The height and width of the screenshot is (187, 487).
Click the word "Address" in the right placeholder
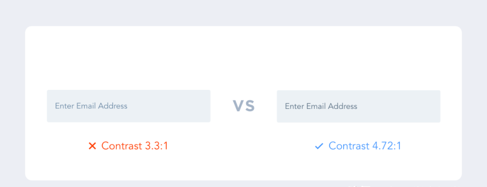coord(343,106)
